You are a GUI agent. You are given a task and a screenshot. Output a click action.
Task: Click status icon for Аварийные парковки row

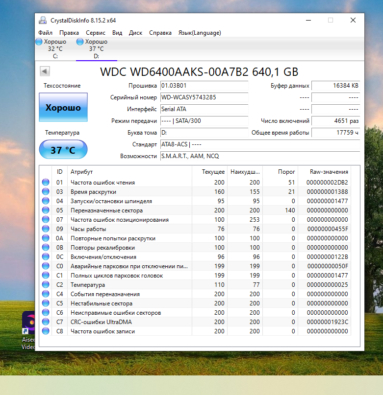click(x=46, y=266)
